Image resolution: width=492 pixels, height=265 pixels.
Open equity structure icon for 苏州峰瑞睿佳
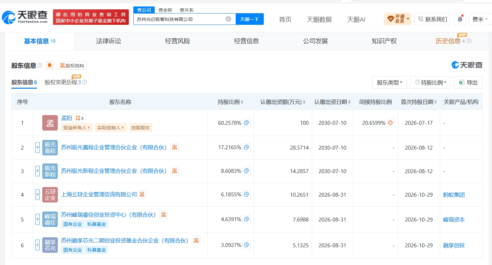point(164,215)
